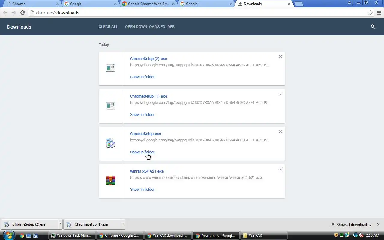
Task: Close the download shelf bar
Action: pyautogui.click(x=378, y=224)
